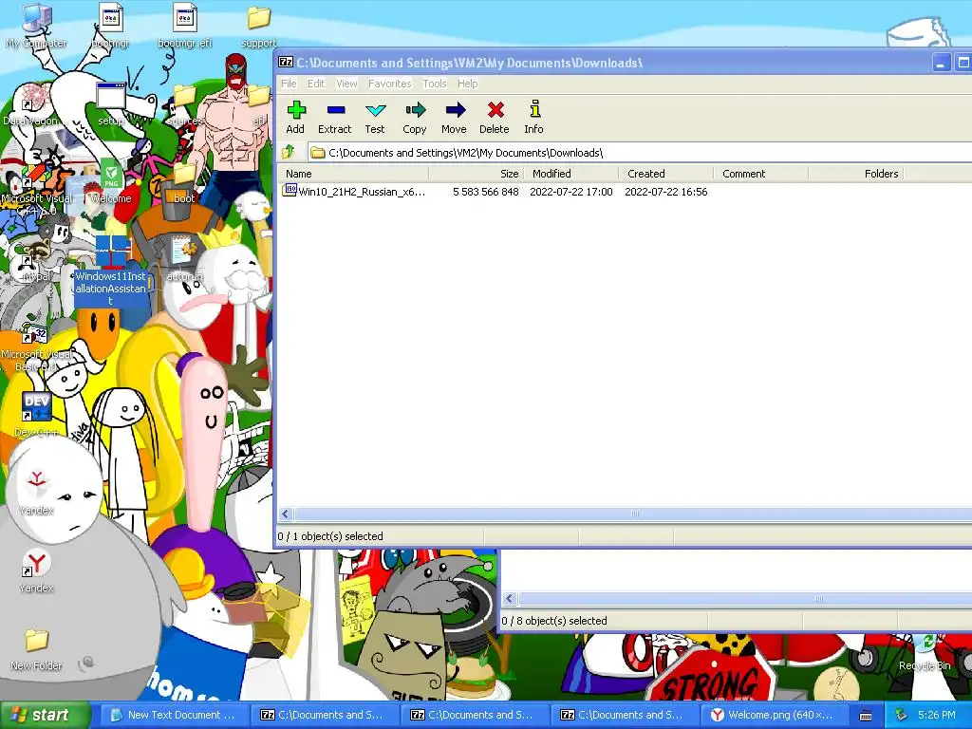The height and width of the screenshot is (729, 972).
Task: Select the red Yandex browser shortcut
Action: [x=37, y=570]
